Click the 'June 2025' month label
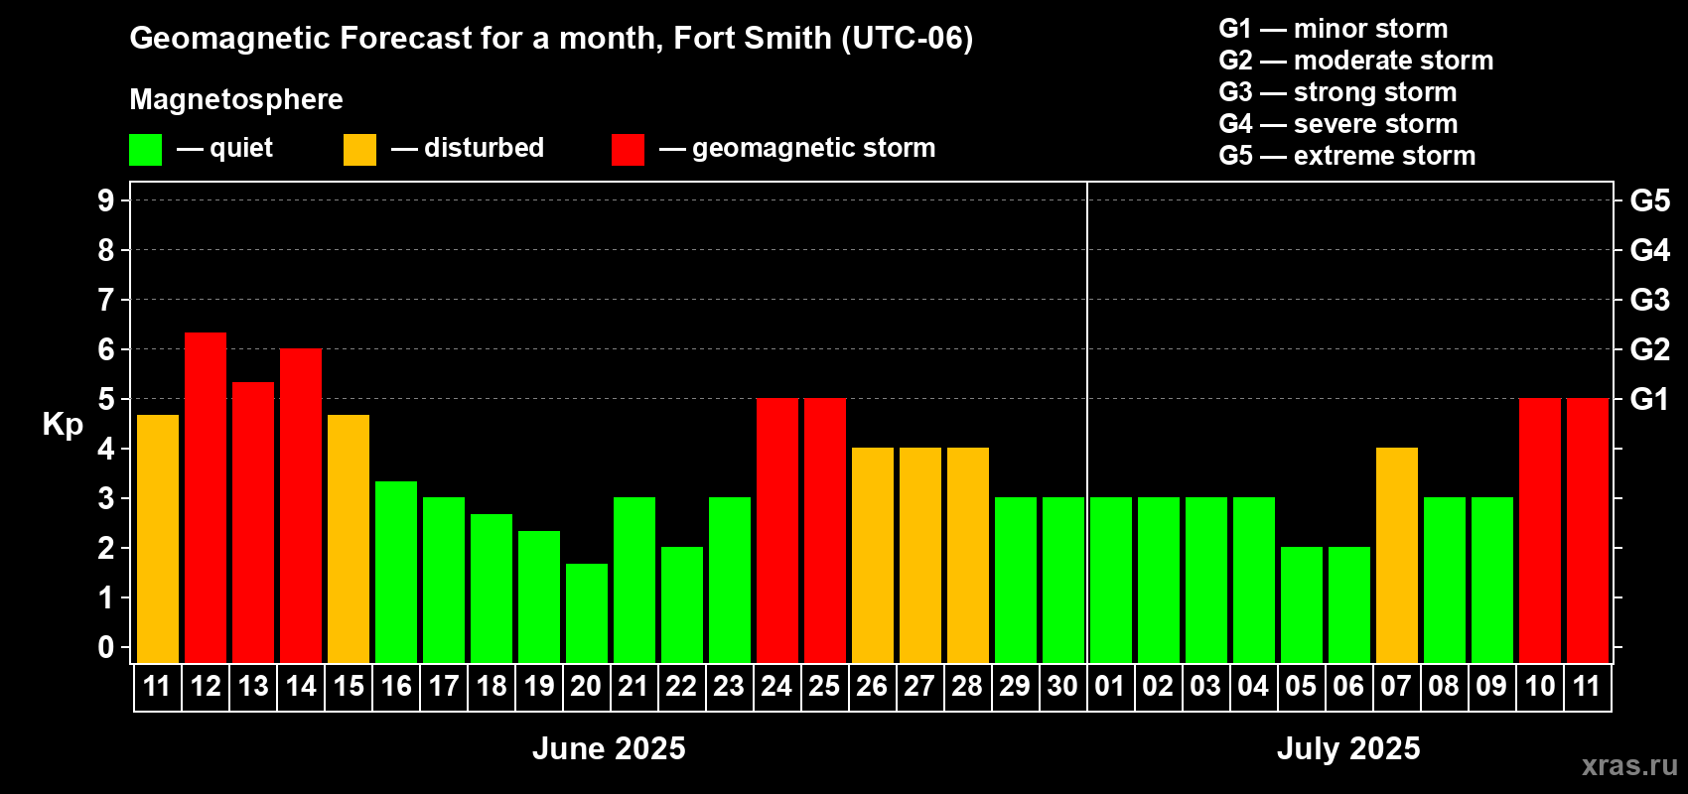This screenshot has height=794, width=1688. (609, 748)
